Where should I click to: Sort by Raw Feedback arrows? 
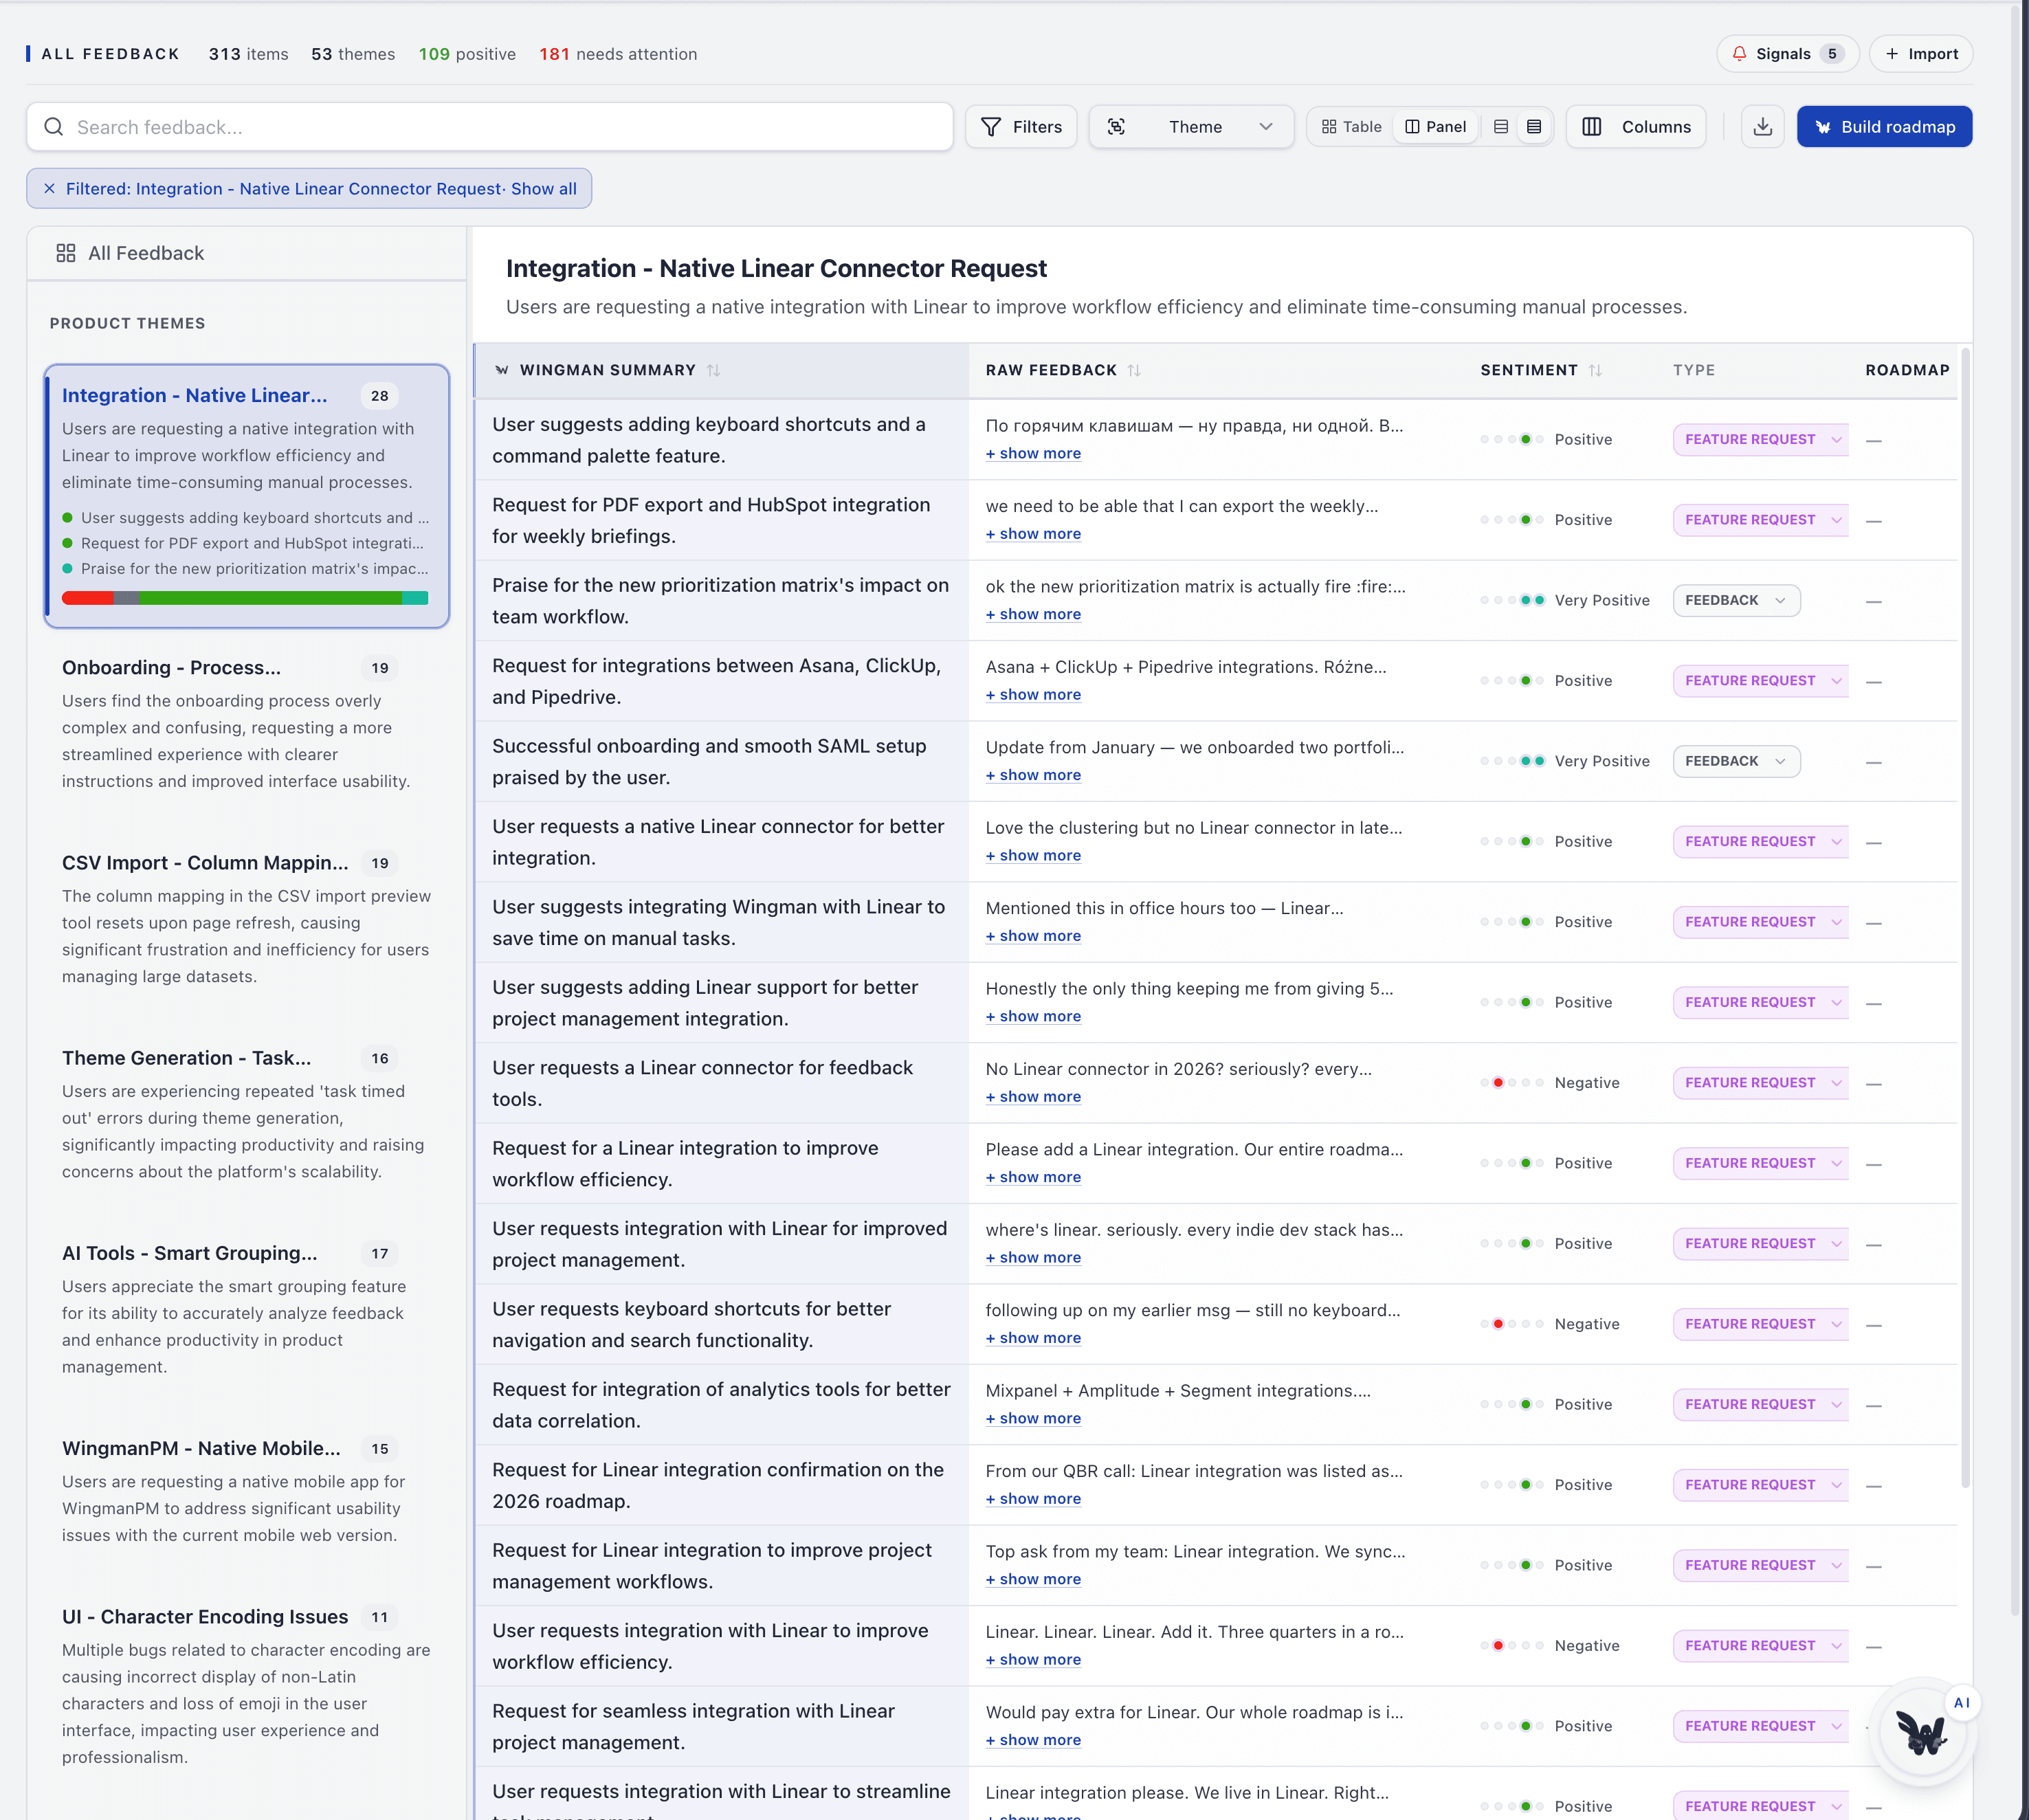click(x=1134, y=371)
